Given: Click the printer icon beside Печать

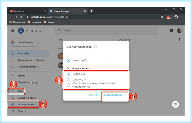Looking at the screenshot, I should tap(13, 111).
